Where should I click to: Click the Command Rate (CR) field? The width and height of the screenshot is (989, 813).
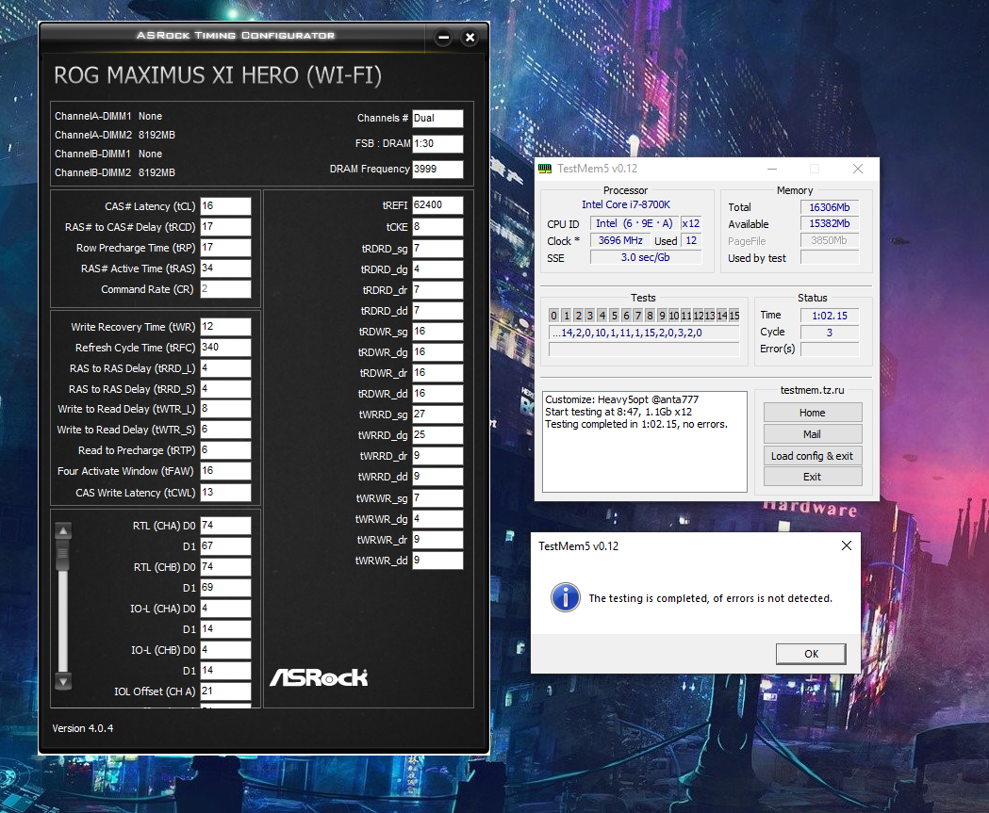point(226,289)
